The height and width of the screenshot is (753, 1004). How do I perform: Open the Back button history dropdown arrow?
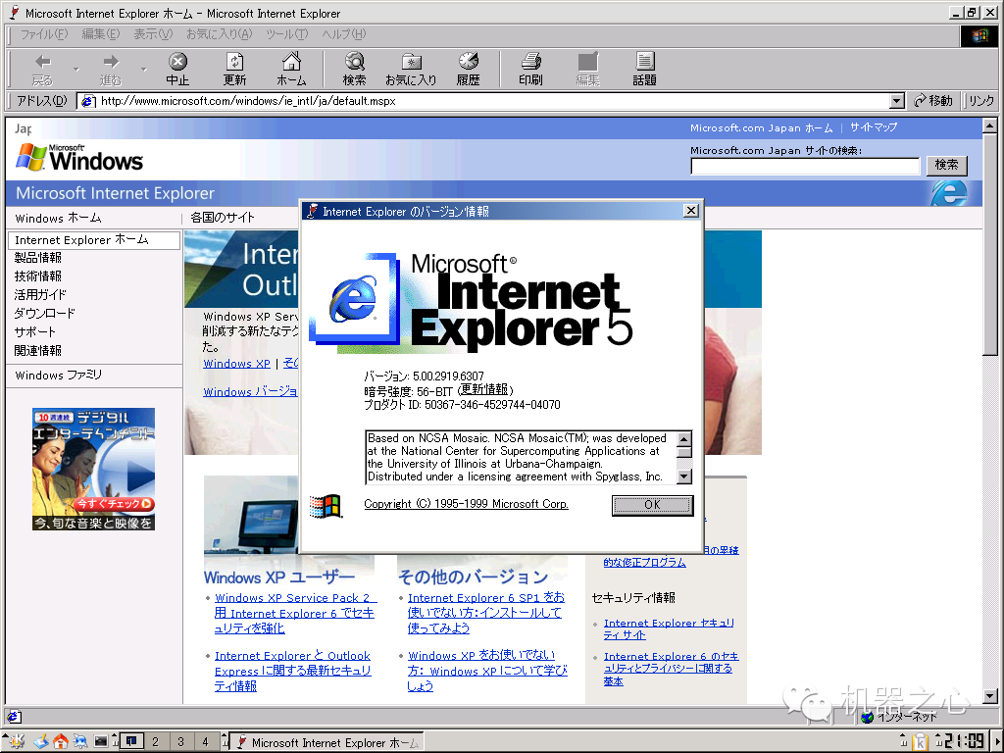tap(76, 70)
